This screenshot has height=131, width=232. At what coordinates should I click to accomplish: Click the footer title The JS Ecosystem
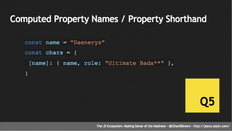tap(110, 126)
